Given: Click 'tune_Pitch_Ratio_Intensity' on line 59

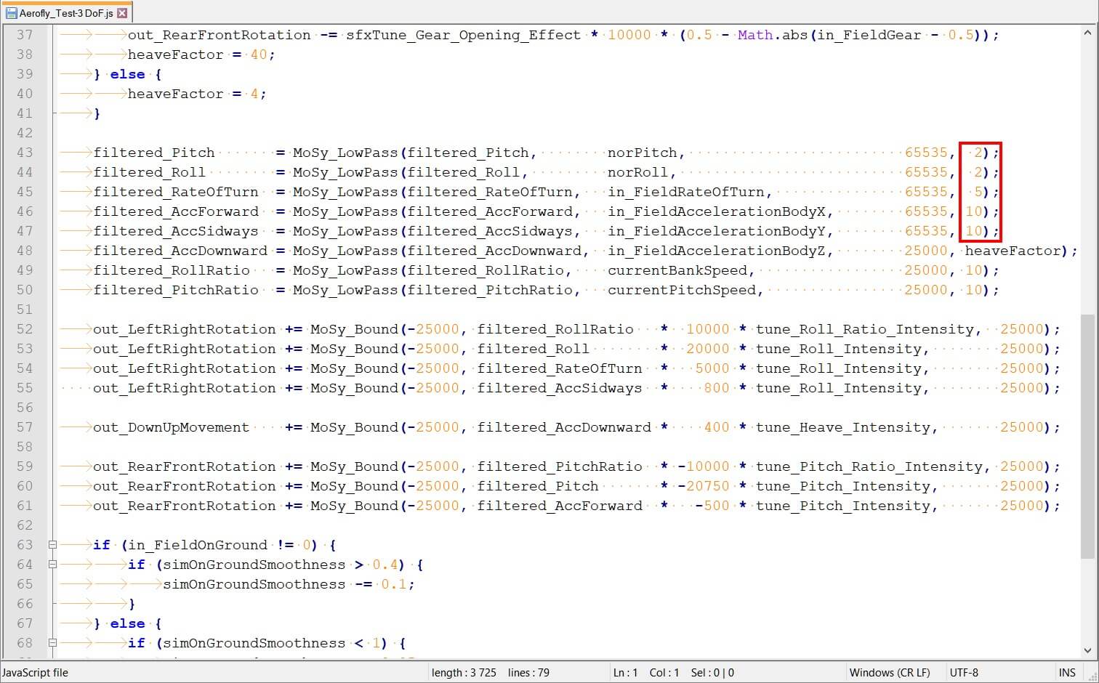Looking at the screenshot, I should (x=869, y=466).
